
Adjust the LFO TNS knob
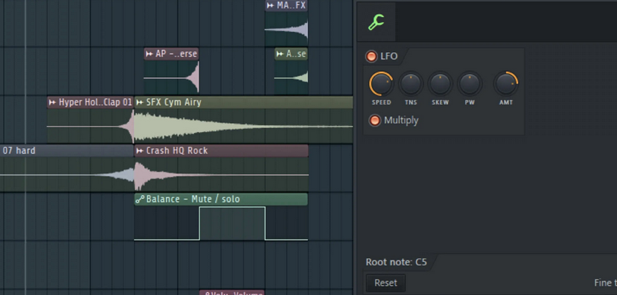(411, 84)
